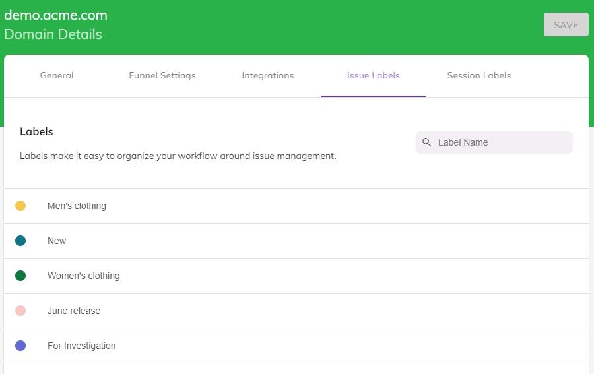Open the Integrations tab
Screen dimensions: 594x374
268,75
